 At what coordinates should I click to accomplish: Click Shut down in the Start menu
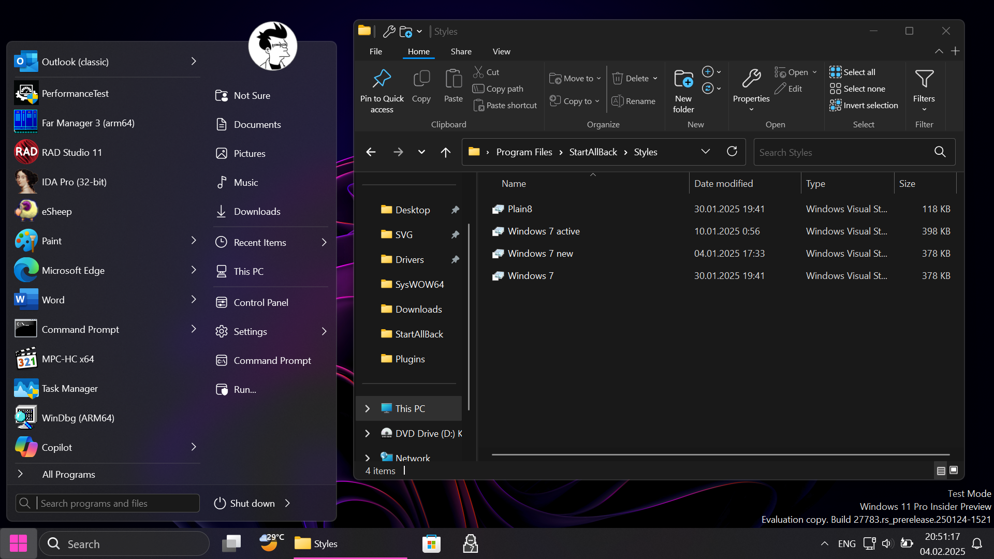252,503
